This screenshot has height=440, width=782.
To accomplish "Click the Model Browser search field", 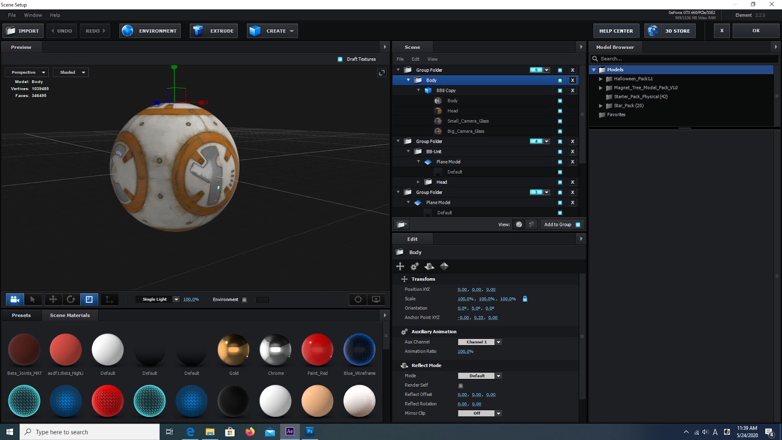I will [684, 59].
